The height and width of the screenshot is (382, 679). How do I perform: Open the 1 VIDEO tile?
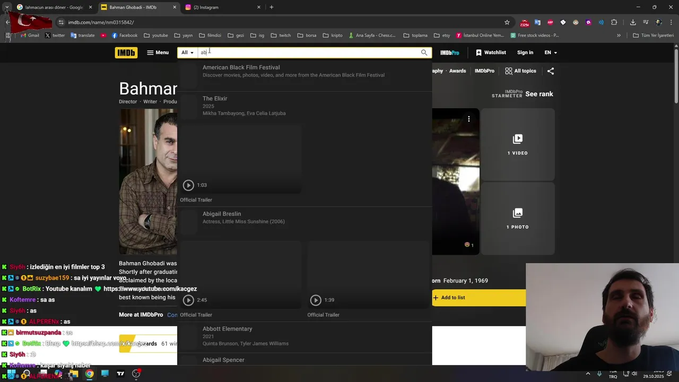[x=517, y=144]
